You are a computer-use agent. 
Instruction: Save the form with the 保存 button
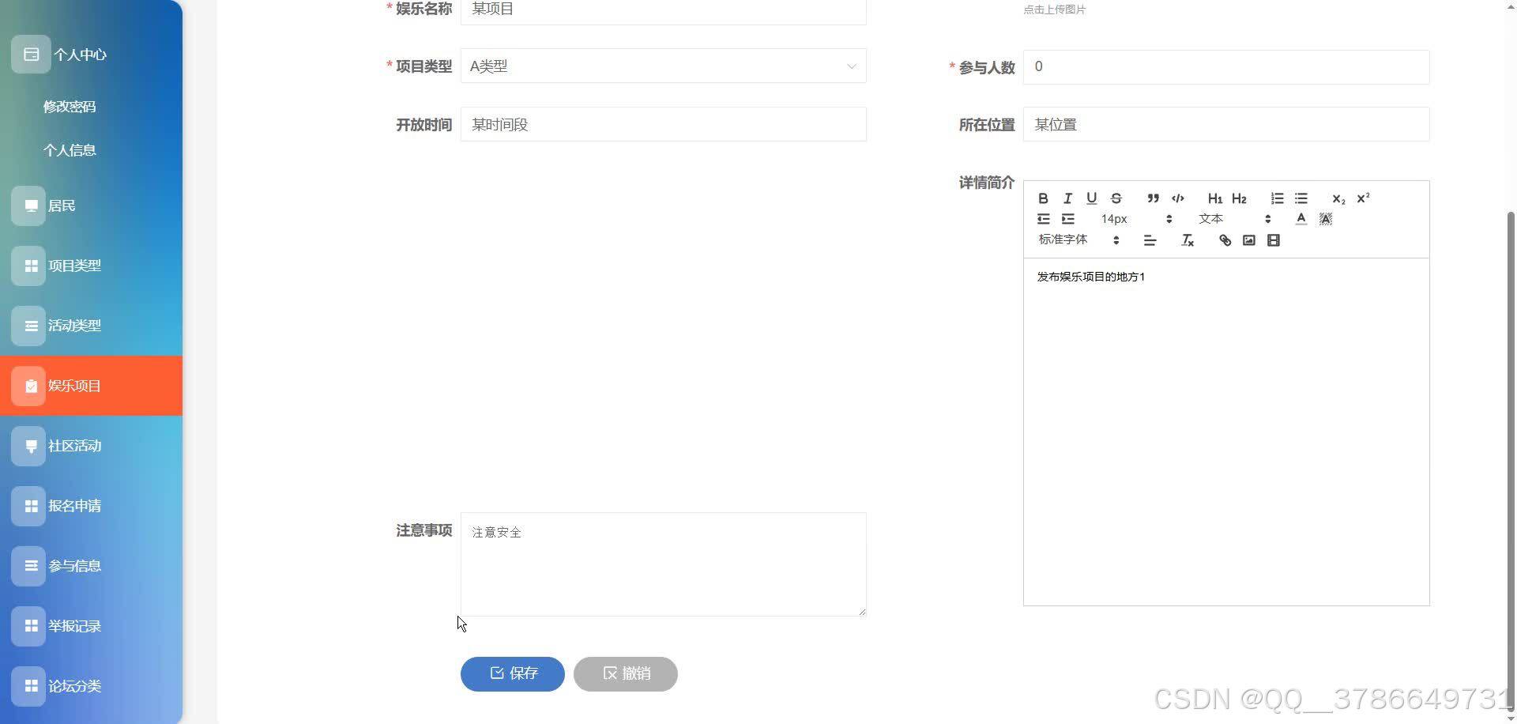tap(512, 673)
